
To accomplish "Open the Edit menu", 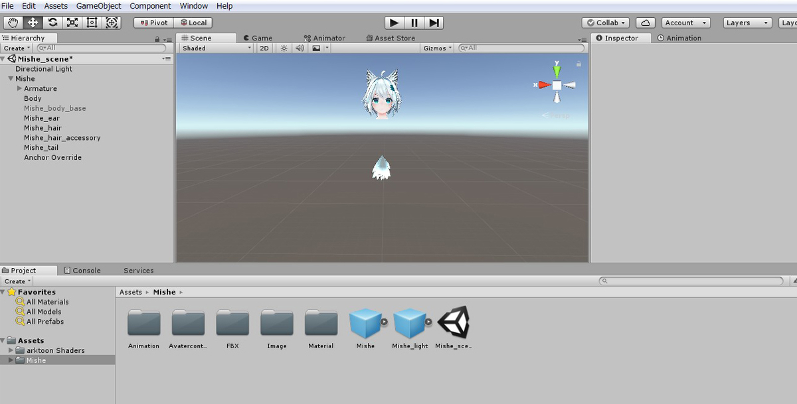I will coord(29,6).
